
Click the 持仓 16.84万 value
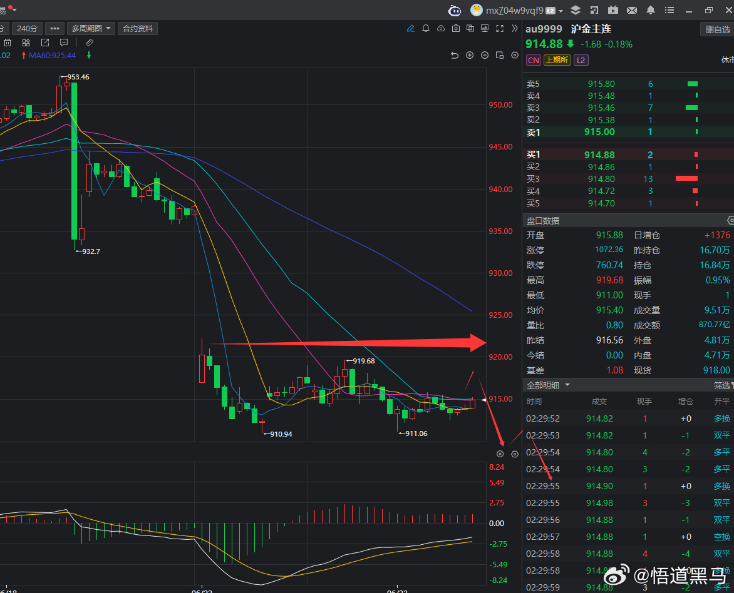[715, 265]
